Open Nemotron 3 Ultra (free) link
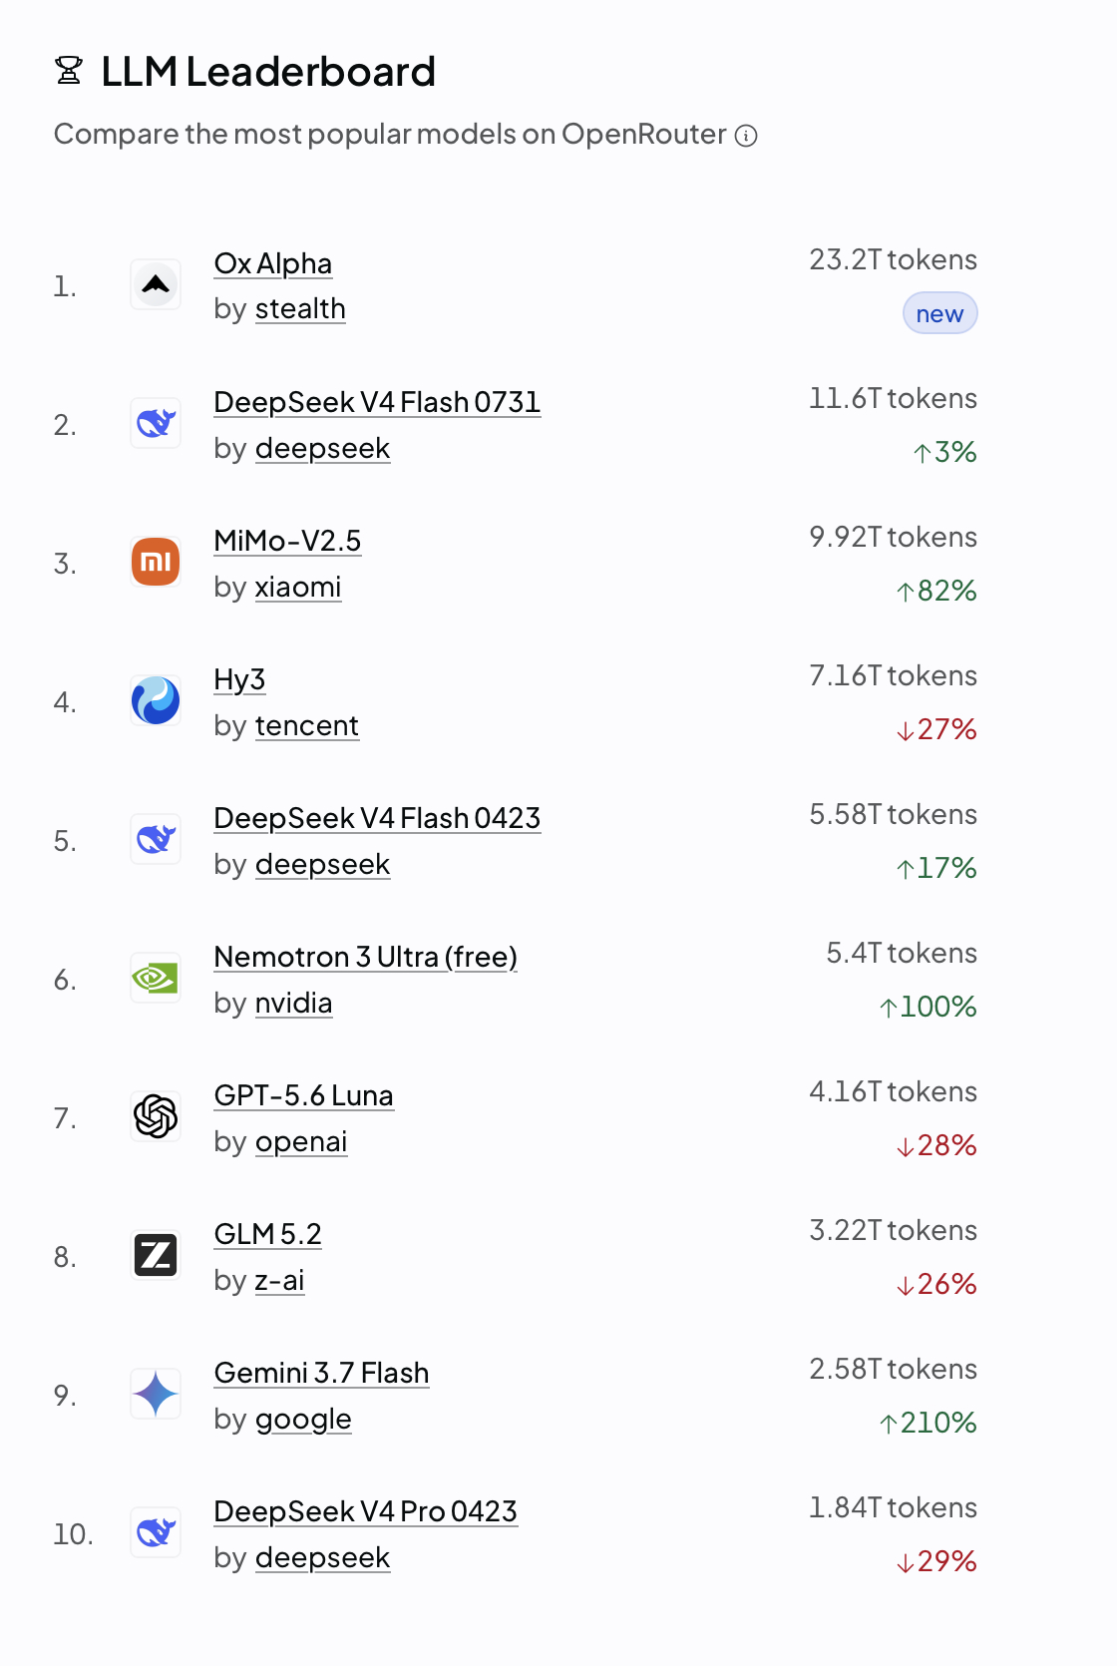This screenshot has height=1666, width=1117. click(x=366, y=957)
